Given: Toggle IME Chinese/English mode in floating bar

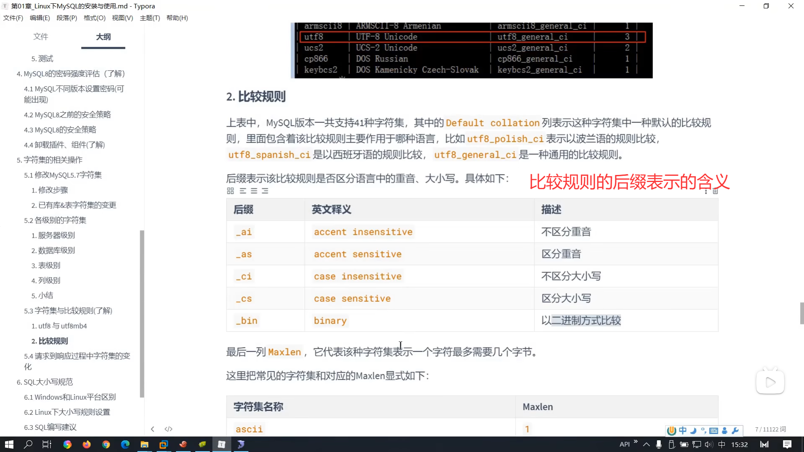Looking at the screenshot, I should coord(683,431).
